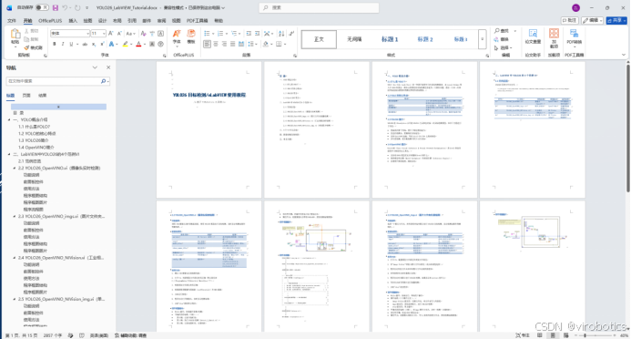The height and width of the screenshot is (339, 631).
Task: Click the clear formatting icon
Action: (x=143, y=34)
